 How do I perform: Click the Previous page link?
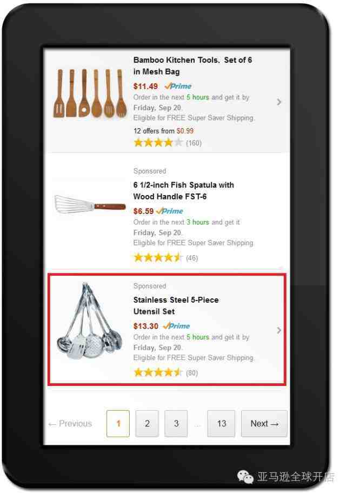point(70,423)
